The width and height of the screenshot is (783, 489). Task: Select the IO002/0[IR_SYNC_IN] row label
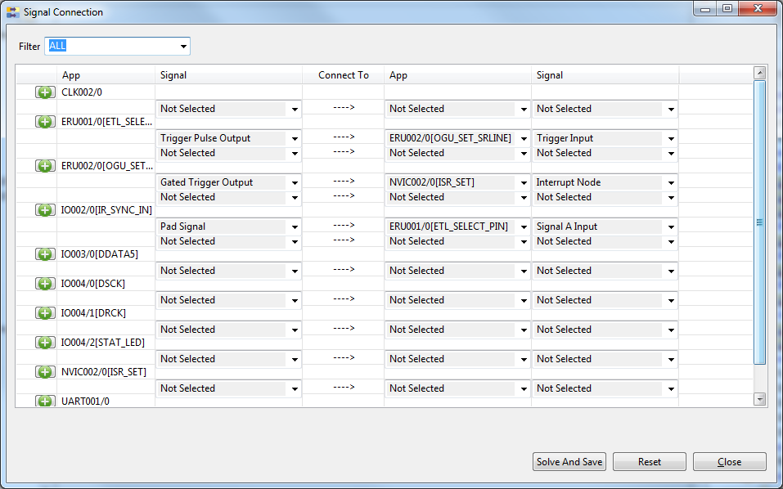[106, 210]
